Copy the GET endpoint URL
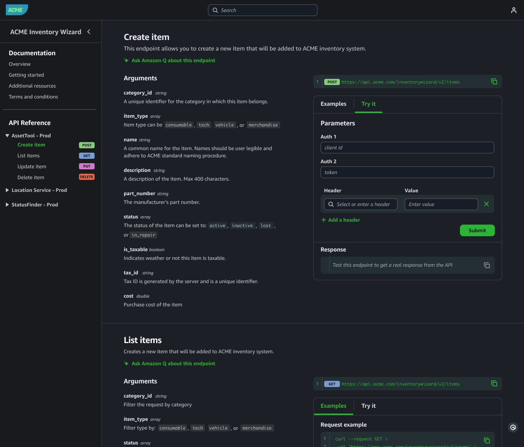 click(x=494, y=383)
